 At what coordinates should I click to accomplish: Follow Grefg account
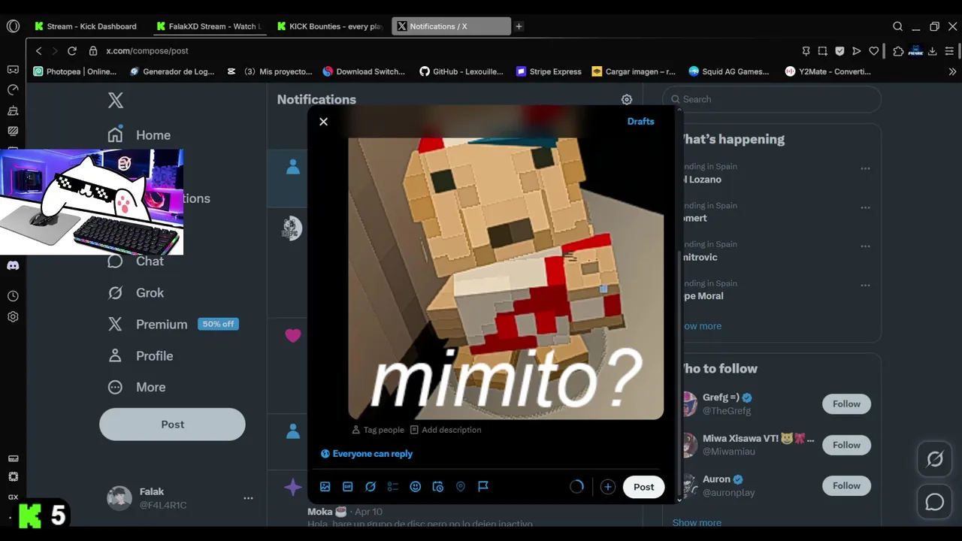click(846, 404)
